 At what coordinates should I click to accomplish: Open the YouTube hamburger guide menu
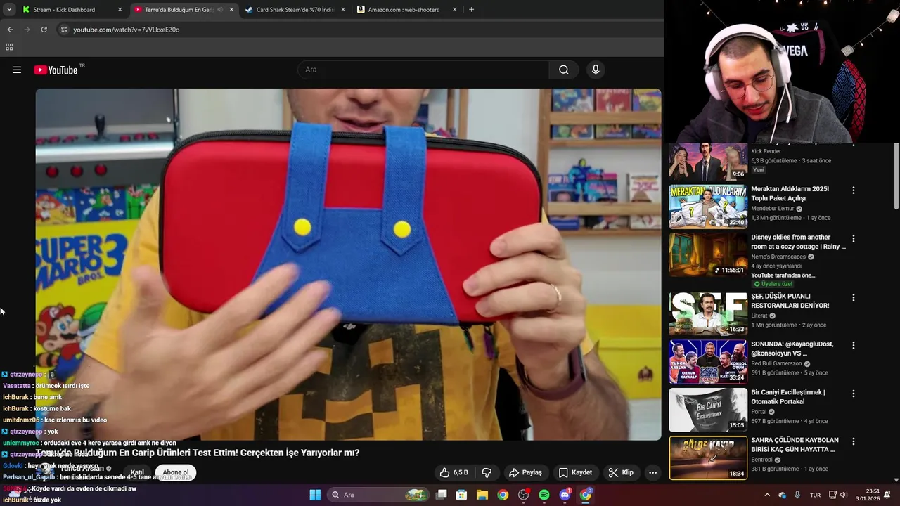17,70
